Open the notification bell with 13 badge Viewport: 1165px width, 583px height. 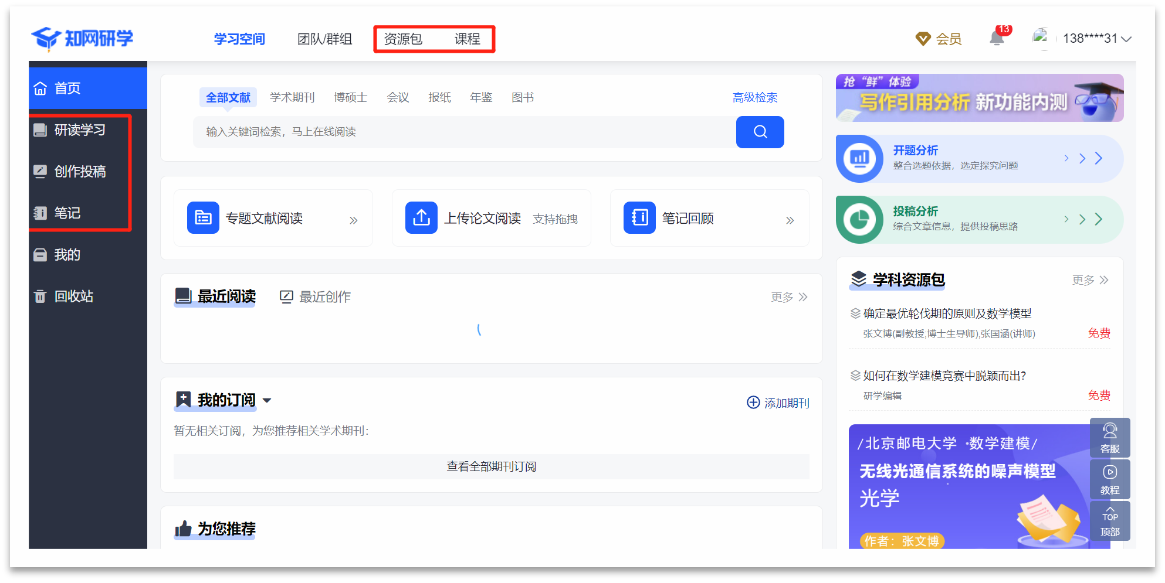pyautogui.click(x=997, y=39)
